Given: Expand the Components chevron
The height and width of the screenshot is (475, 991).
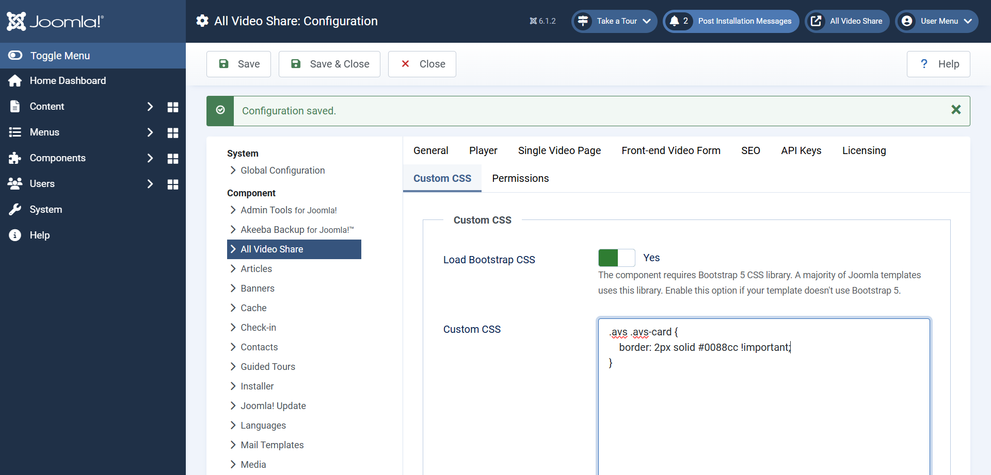Looking at the screenshot, I should pyautogui.click(x=150, y=158).
